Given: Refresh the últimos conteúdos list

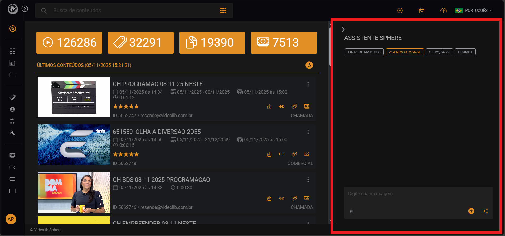Looking at the screenshot, I should (x=309, y=65).
